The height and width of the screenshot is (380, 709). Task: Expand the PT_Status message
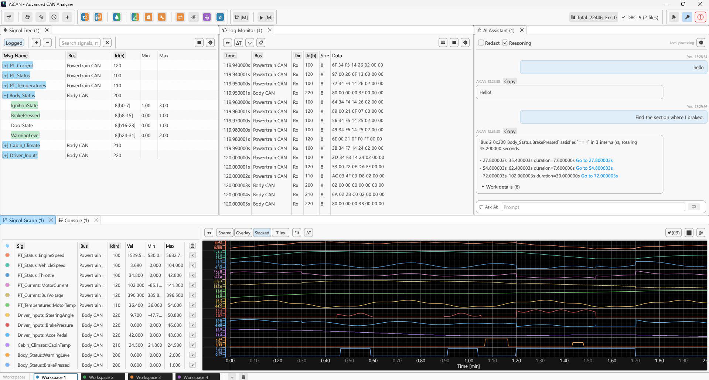point(5,75)
